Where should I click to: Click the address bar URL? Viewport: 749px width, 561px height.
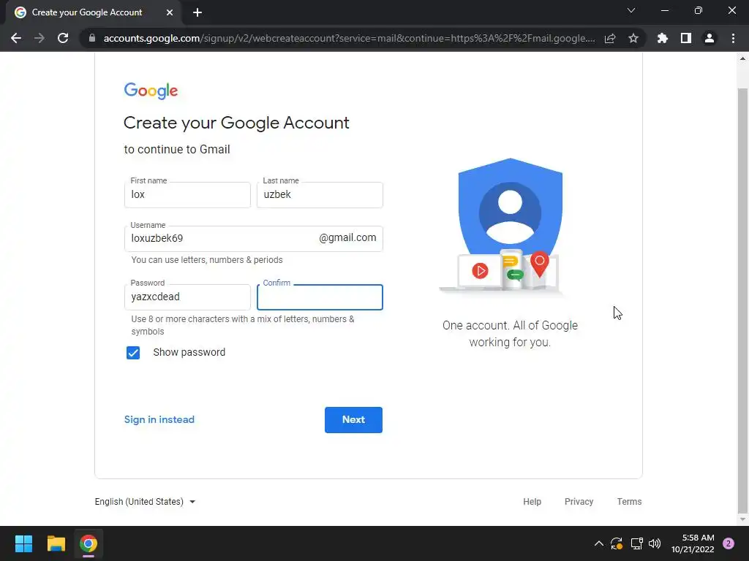tap(349, 38)
